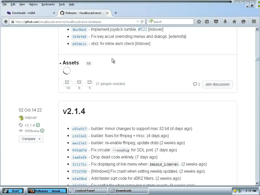Click the scrollbar up arrow
260x195 pixels.
(257, 29)
